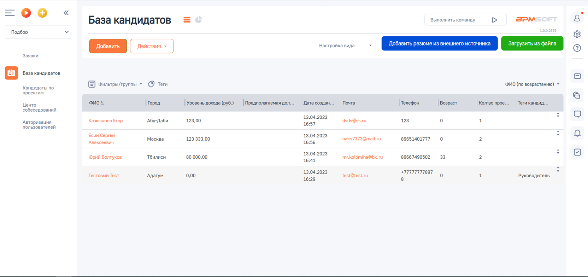Click the Добавить button
Image resolution: width=588 pixels, height=277 pixels.
click(108, 46)
